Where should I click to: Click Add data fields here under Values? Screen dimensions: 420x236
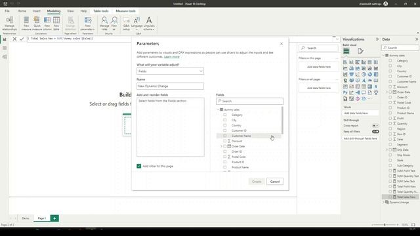[x=360, y=113]
